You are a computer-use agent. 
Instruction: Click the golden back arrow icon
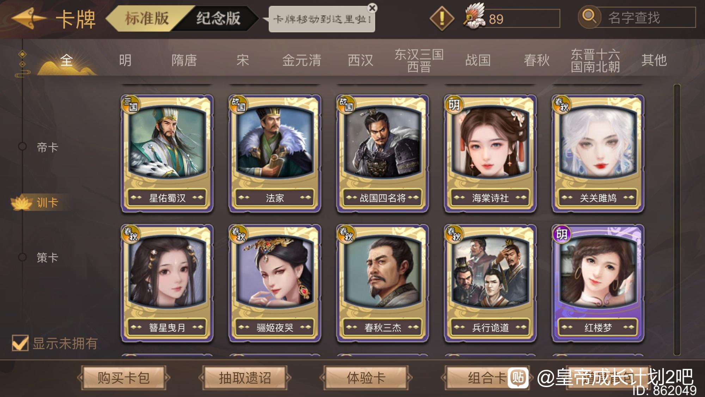[29, 18]
